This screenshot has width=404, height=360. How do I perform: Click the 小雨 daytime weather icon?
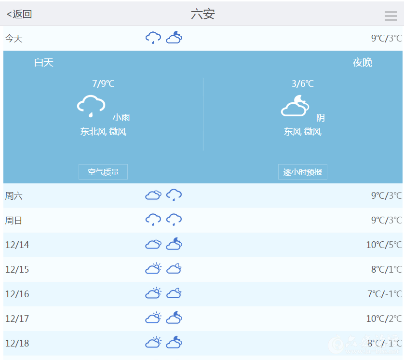pyautogui.click(x=91, y=104)
